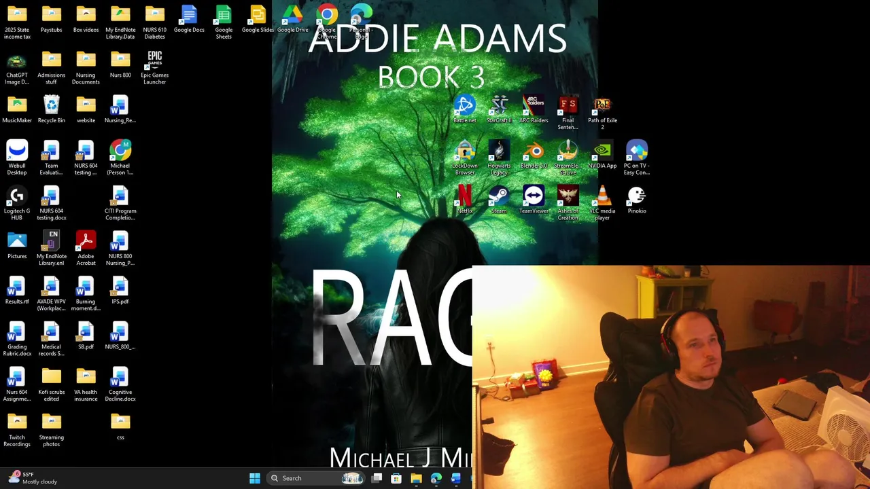Open the Nursing_Re... Word document

(120, 109)
